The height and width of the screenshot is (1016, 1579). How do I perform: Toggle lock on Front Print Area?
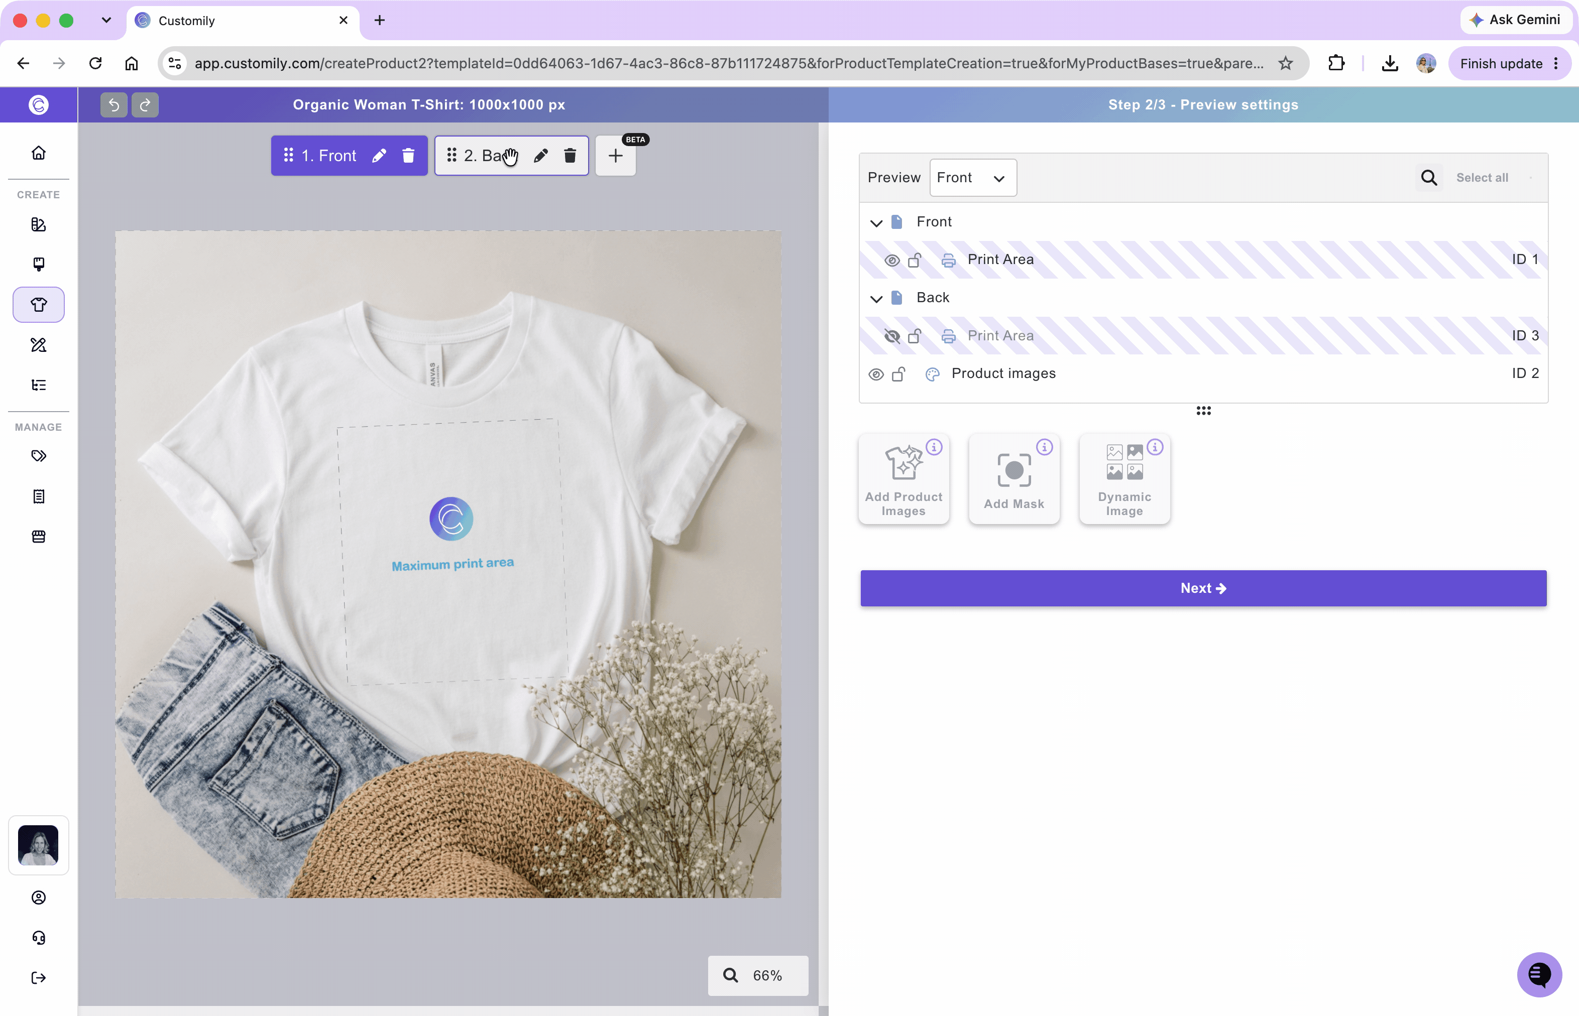(915, 260)
